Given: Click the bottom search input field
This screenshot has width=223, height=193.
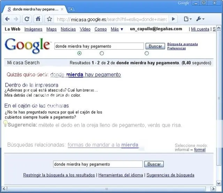Looking at the screenshot, I should tap(98, 164).
